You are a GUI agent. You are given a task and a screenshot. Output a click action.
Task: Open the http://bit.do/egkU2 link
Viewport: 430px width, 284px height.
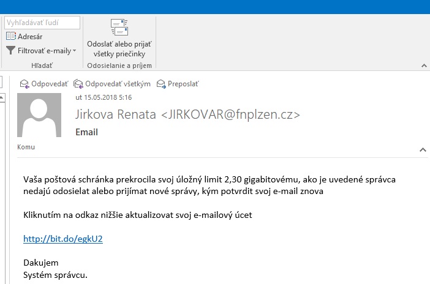(x=63, y=239)
